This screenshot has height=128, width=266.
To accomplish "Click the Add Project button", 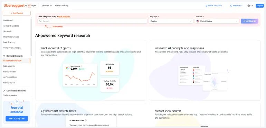I will tap(17, 13).
